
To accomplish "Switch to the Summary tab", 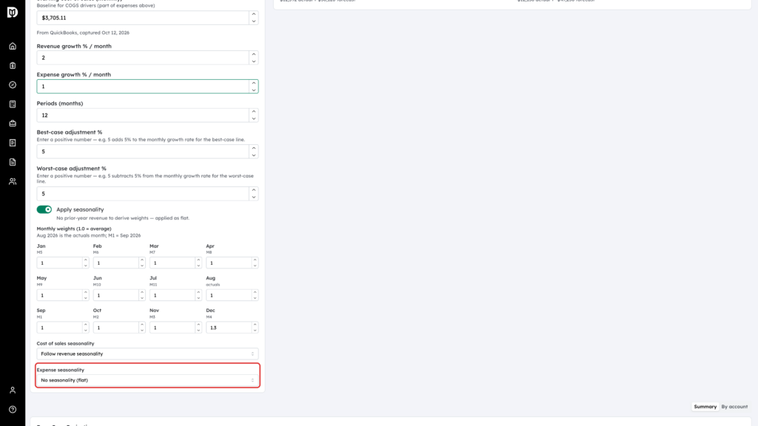I will [705, 407].
